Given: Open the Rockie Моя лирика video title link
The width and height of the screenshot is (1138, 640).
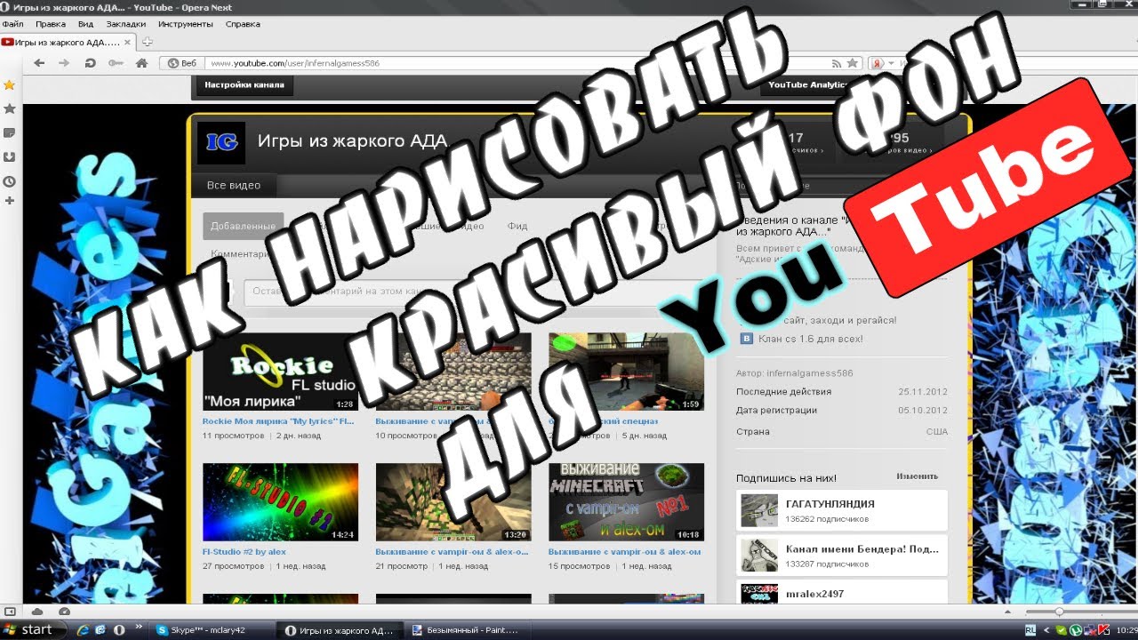Looking at the screenshot, I should click(279, 420).
